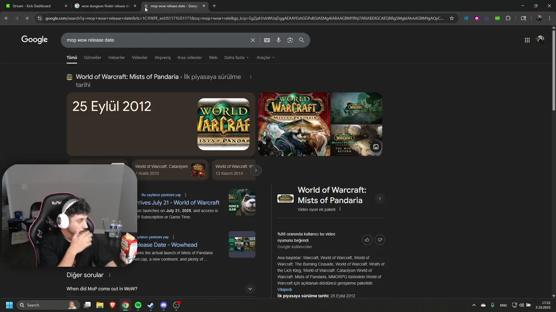556x312 pixels.
Task: Open 'The Mists Return' thumbnail image
Action: click(357, 140)
